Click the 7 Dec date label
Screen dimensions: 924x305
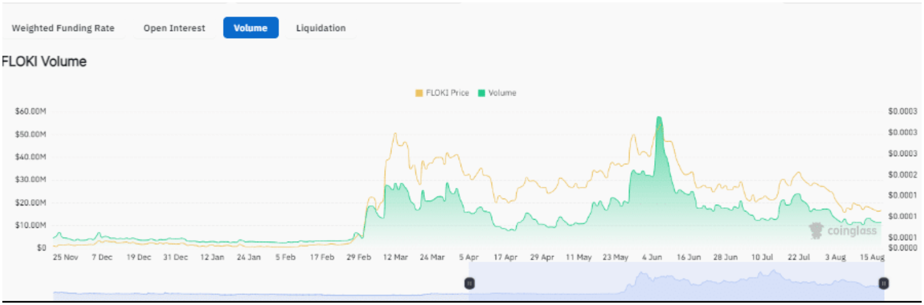click(102, 257)
